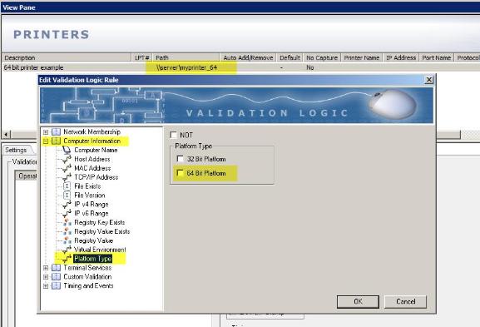Viewport: 480px width, 327px height.
Task: Click the Port Name column header
Action: (x=437, y=57)
